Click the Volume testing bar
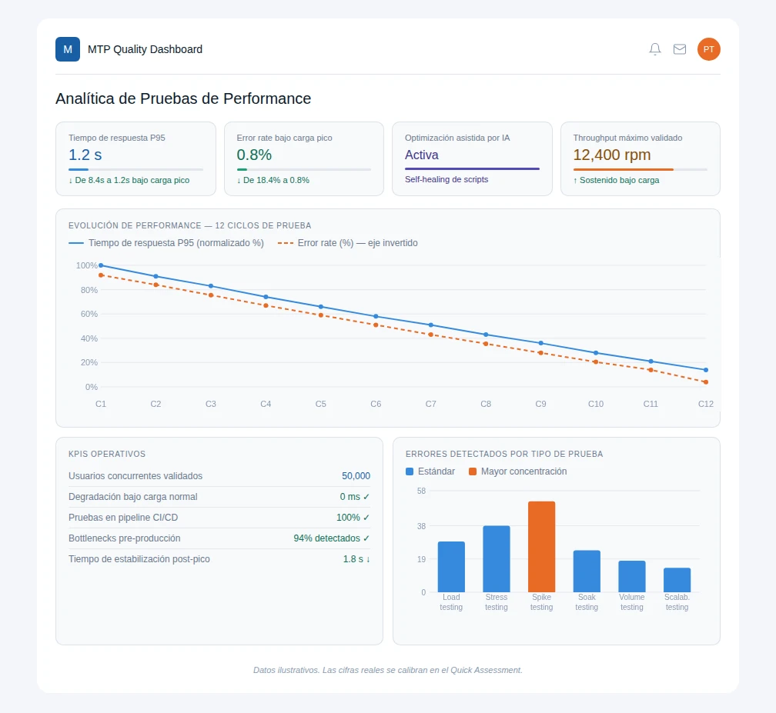The image size is (776, 713). tap(632, 577)
